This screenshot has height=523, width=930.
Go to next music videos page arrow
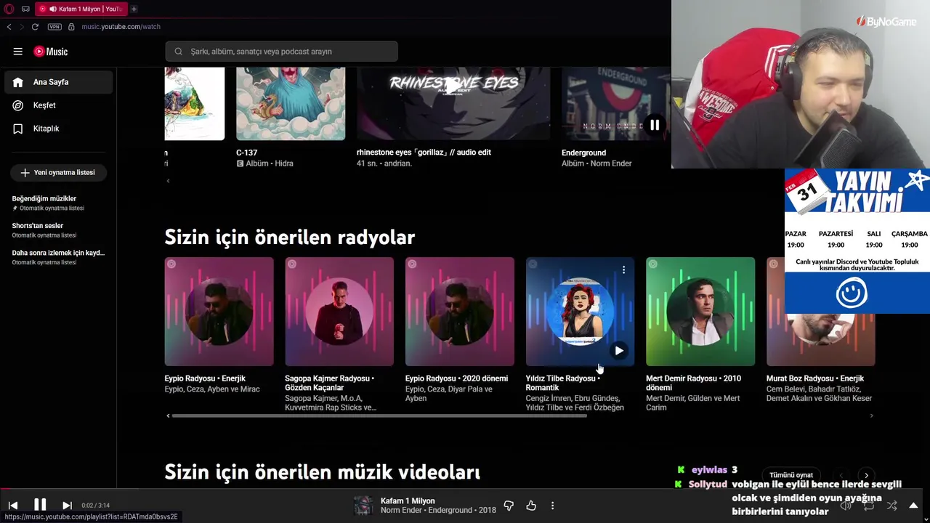coord(866,475)
